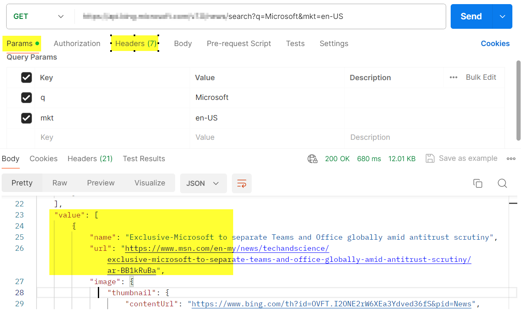
Task: Open the request Headers (7) tab
Action: pos(135,44)
